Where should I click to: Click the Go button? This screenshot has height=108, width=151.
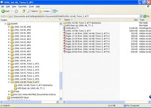[x=146, y=16]
